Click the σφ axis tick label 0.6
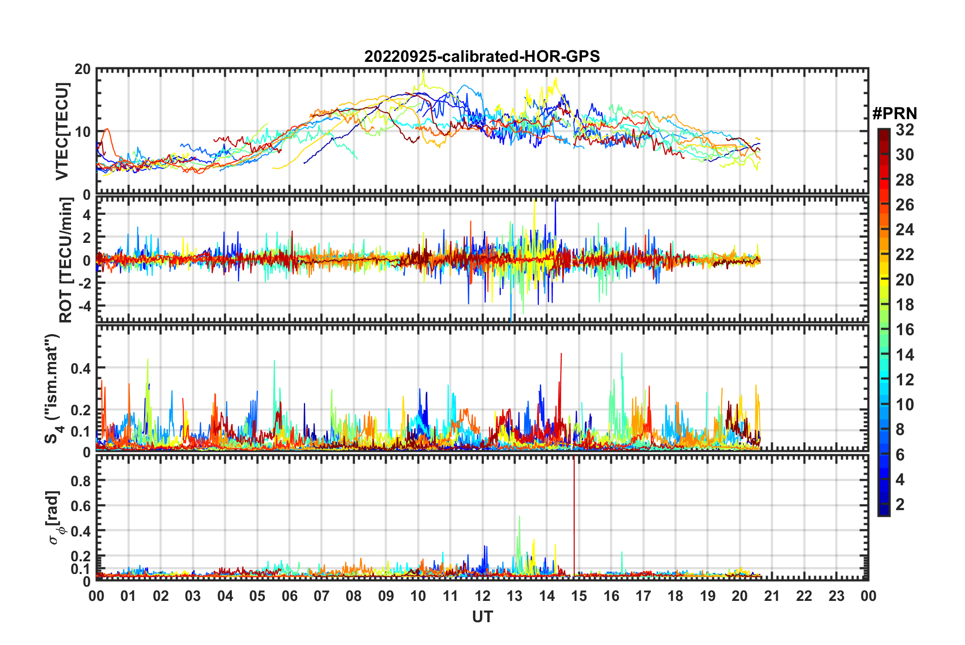Image resolution: width=965 pixels, height=645 pixels. 81,506
